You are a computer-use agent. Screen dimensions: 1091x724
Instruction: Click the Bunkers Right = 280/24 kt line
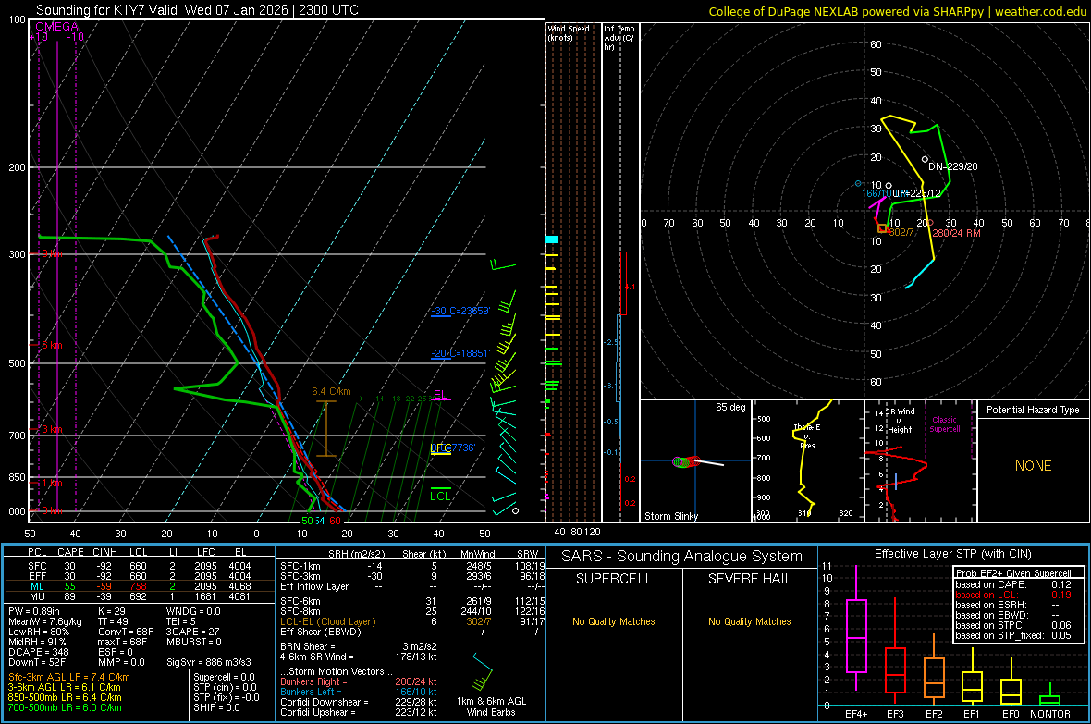[x=359, y=681]
